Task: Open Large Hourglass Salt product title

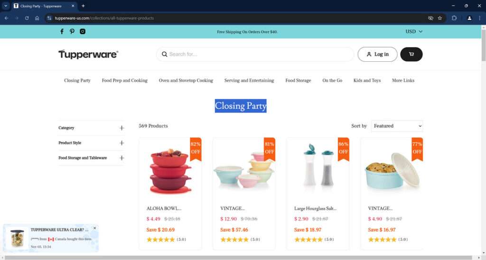Action: click(x=315, y=209)
